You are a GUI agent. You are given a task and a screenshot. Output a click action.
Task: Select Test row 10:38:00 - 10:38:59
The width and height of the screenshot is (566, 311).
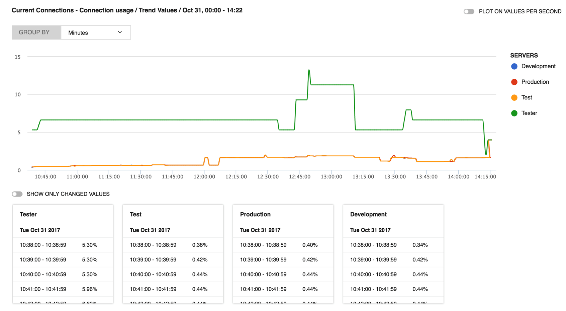coord(153,245)
